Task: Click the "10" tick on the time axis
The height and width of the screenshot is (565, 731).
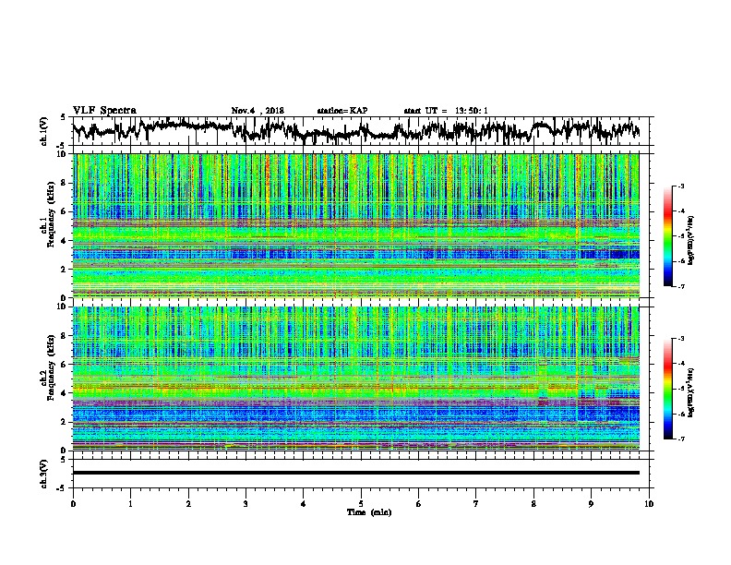Action: point(649,504)
